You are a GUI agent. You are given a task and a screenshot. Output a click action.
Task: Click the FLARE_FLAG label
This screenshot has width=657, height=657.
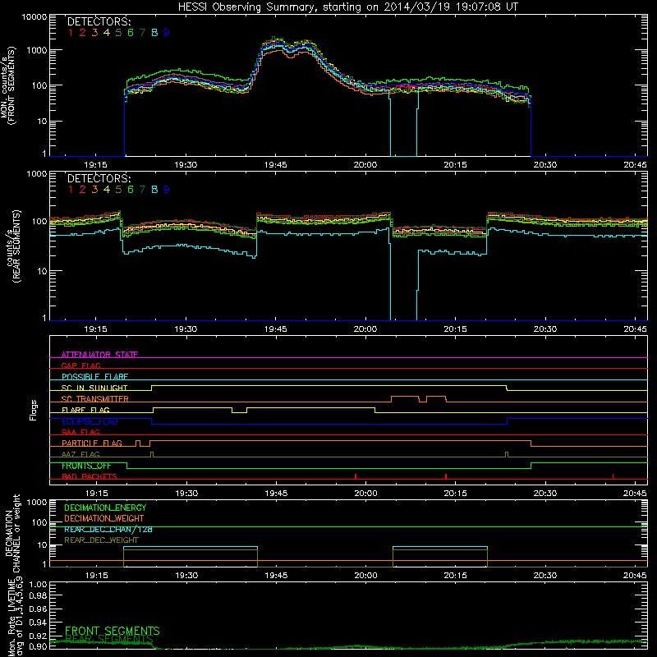pyautogui.click(x=85, y=410)
